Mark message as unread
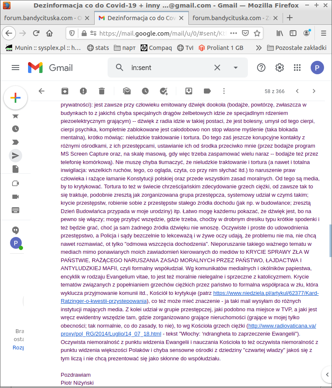Image resolution: width=332 pixels, height=388 pixels. pyautogui.click(x=127, y=91)
